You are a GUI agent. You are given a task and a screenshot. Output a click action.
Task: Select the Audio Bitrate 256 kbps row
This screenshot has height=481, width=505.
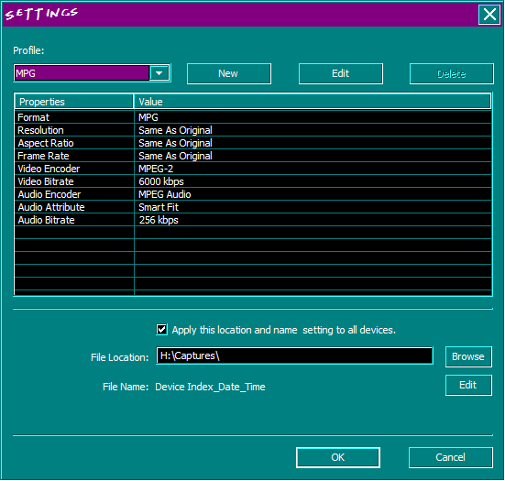(253, 220)
